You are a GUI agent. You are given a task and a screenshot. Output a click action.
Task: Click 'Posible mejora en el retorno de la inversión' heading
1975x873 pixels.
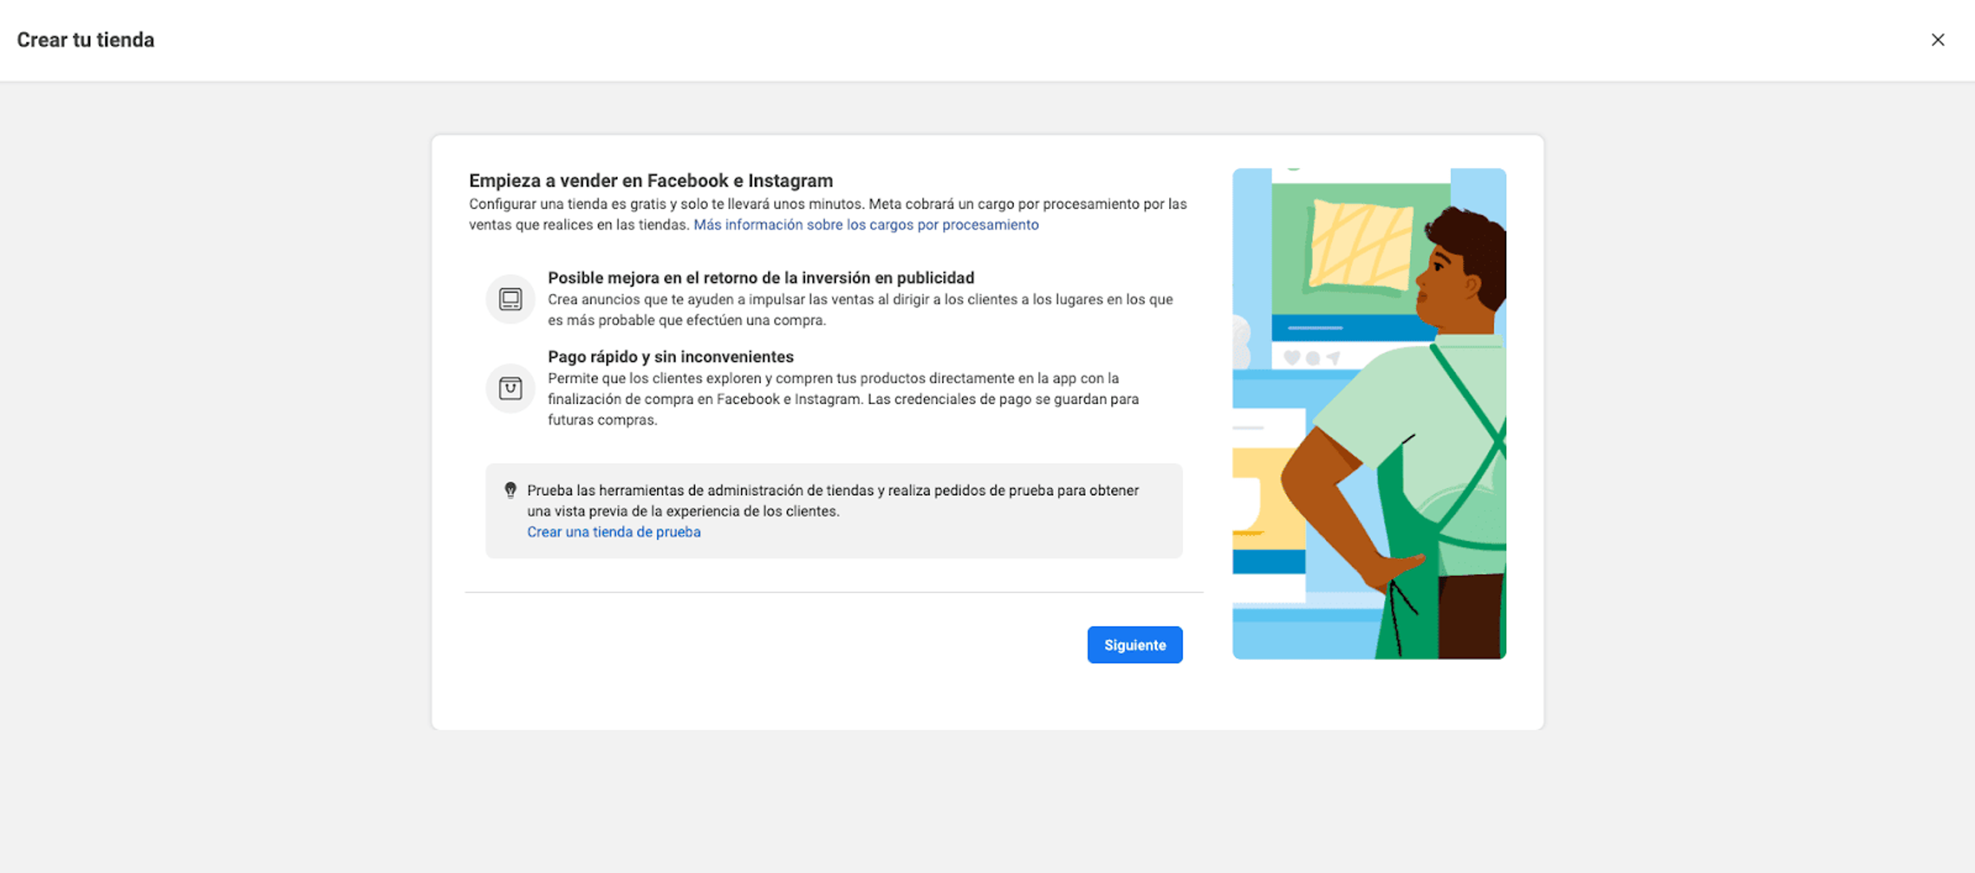(x=761, y=278)
